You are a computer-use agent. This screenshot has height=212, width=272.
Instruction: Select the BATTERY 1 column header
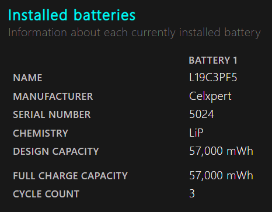pos(213,60)
